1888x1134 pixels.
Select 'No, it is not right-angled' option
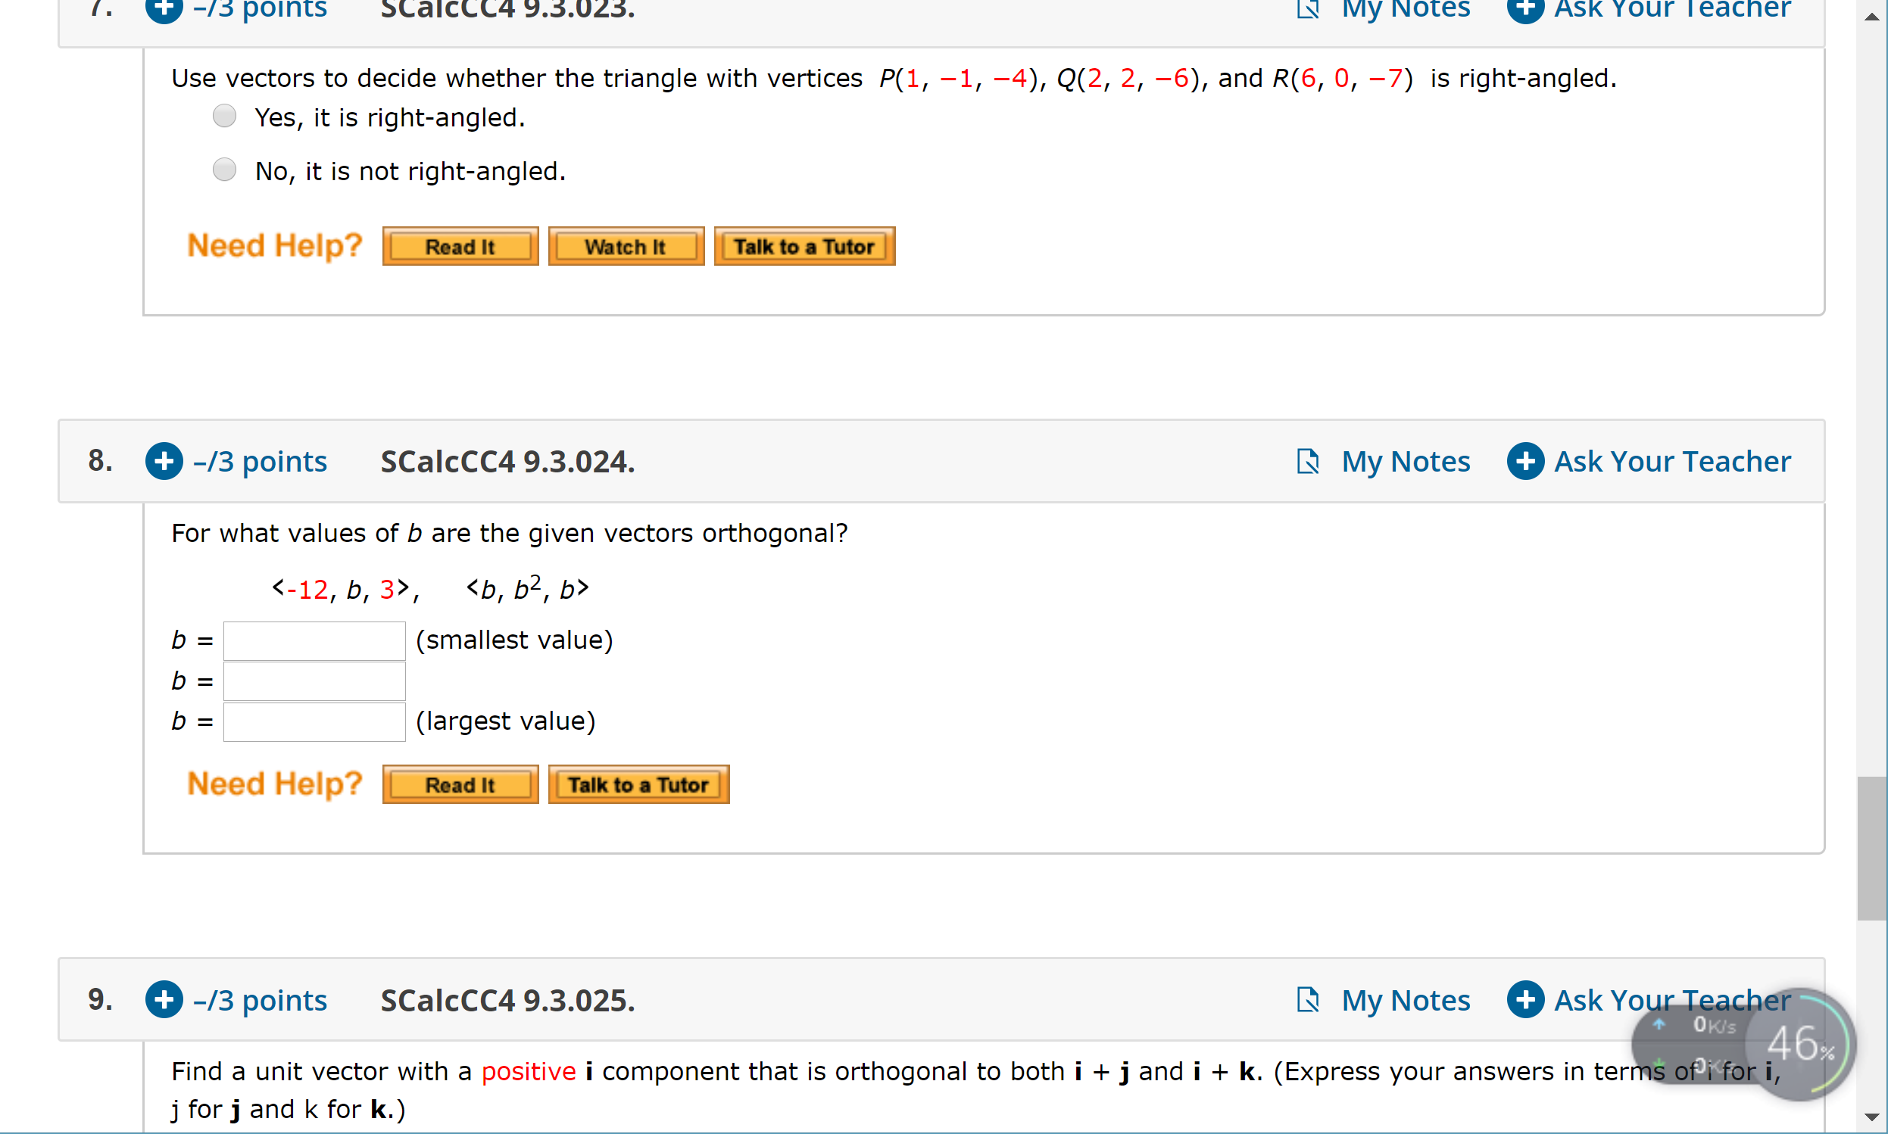tap(224, 170)
